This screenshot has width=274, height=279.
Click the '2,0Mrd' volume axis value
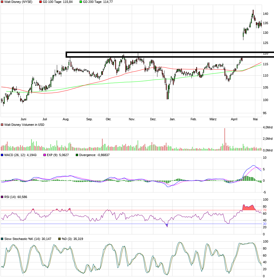click(x=268, y=139)
